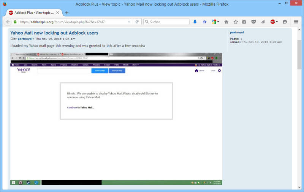Open the embedded Yahoo Mail screenshot image

[116, 119]
